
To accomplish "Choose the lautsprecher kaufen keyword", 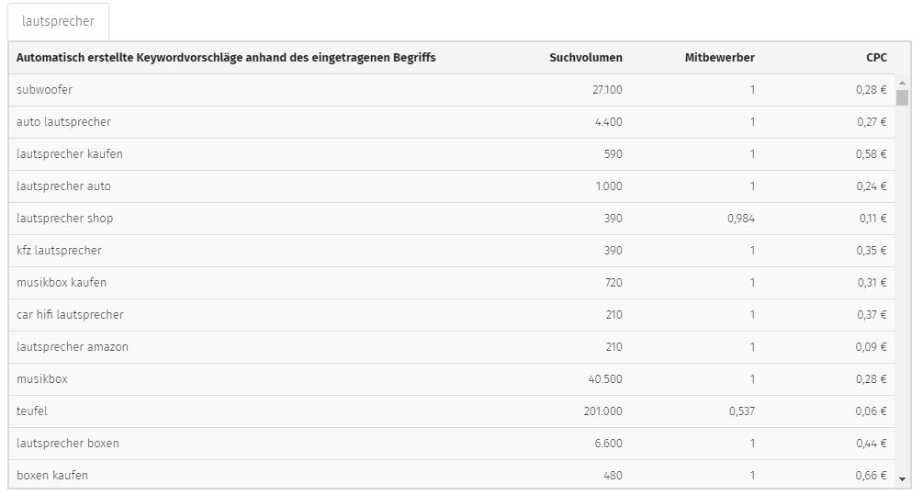I will click(x=70, y=154).
